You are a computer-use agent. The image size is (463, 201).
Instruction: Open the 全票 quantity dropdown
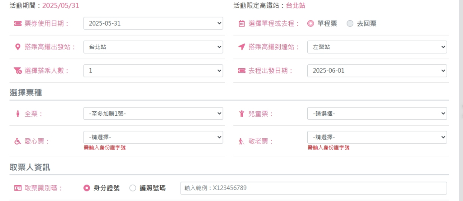(x=153, y=114)
